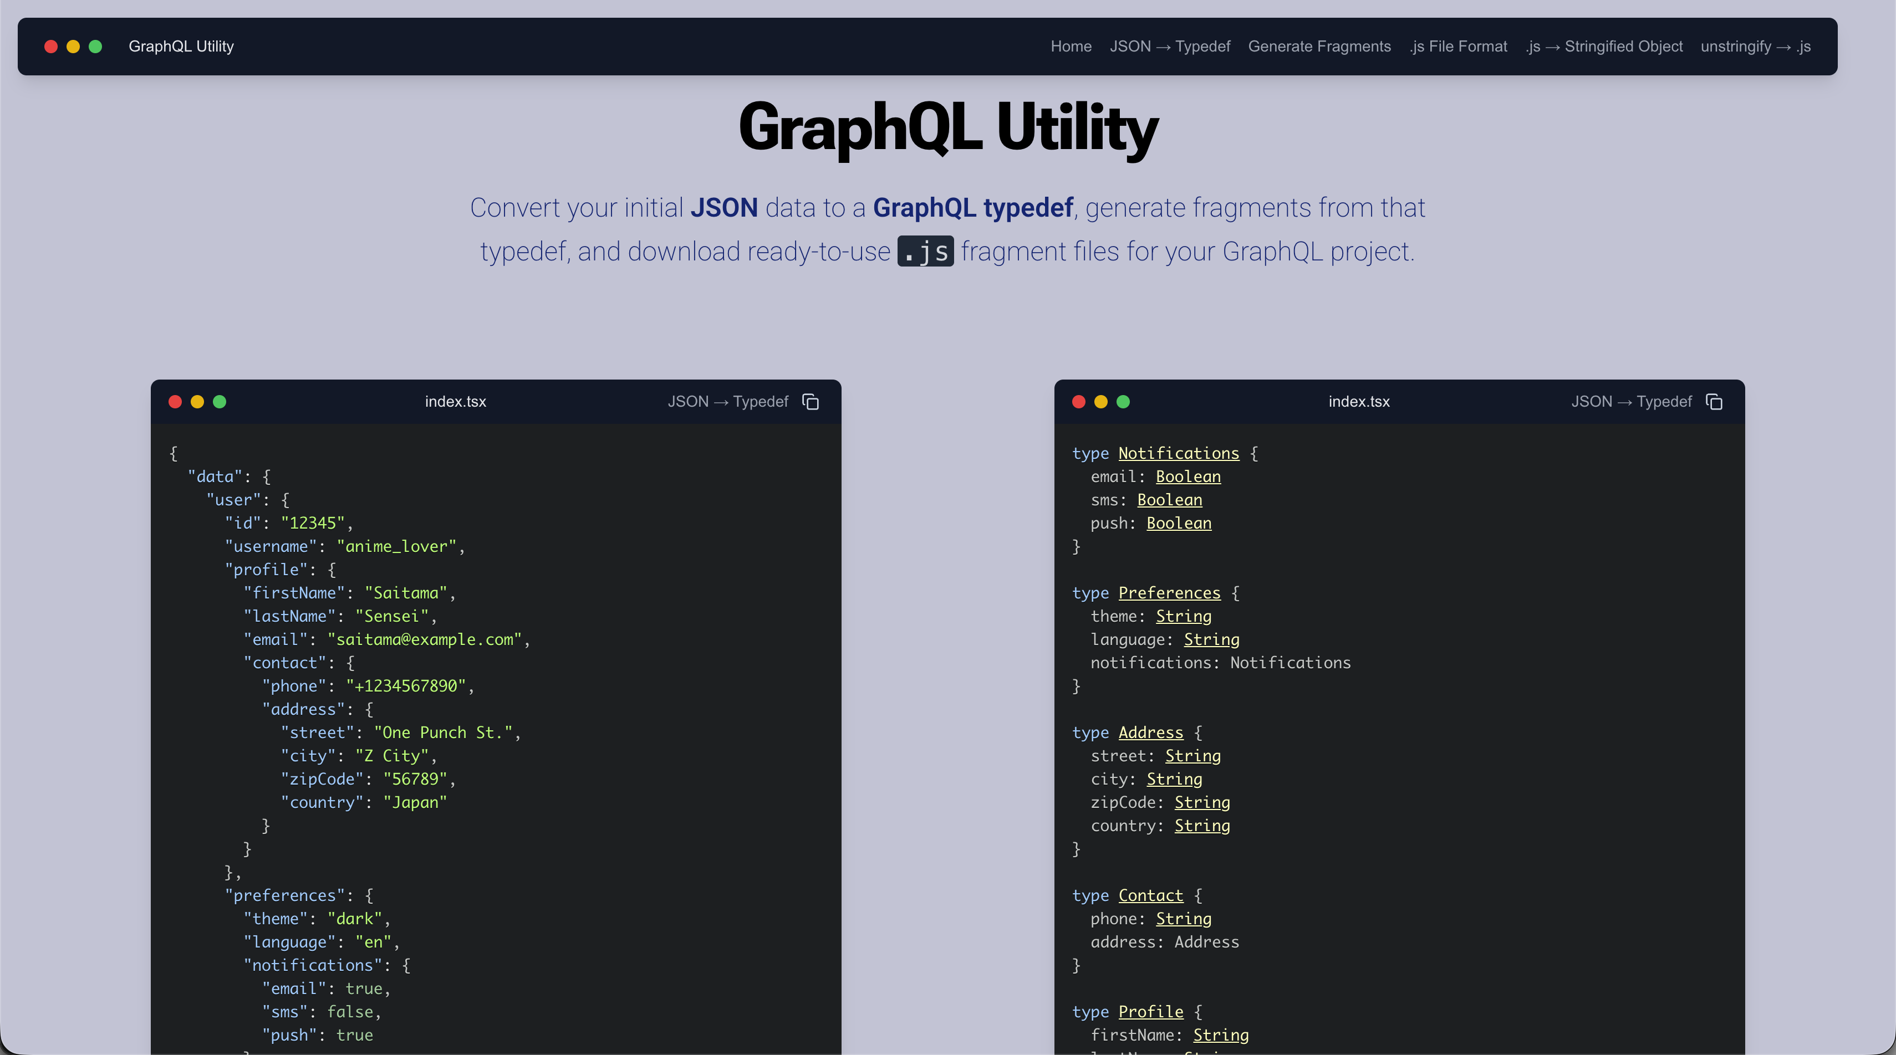The width and height of the screenshot is (1896, 1055).
Task: Click the red dot in the top navbar
Action: pos(51,47)
